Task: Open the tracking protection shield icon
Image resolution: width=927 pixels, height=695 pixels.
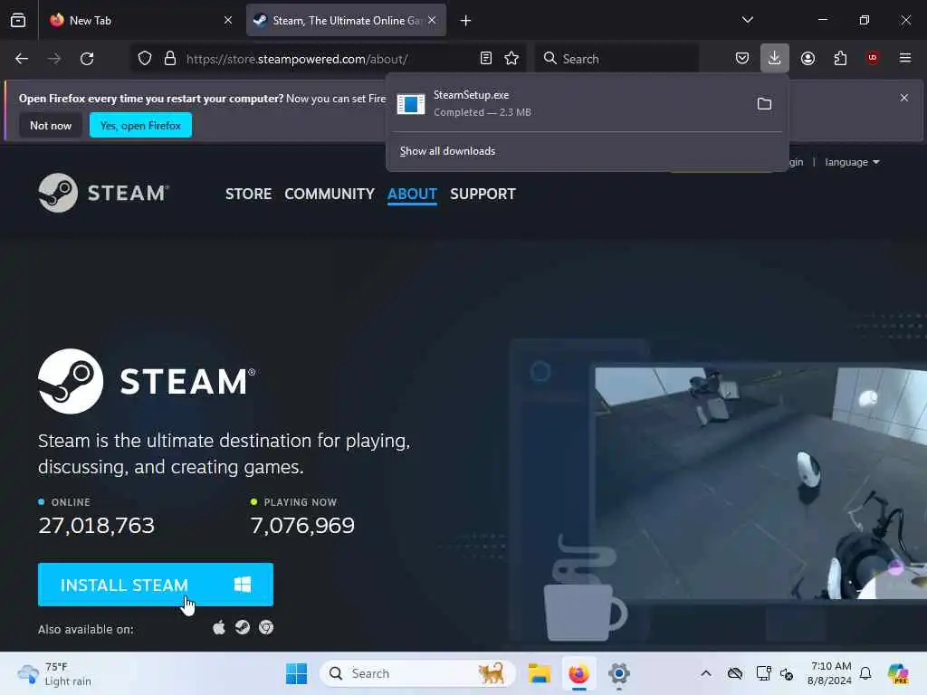Action: (145, 59)
